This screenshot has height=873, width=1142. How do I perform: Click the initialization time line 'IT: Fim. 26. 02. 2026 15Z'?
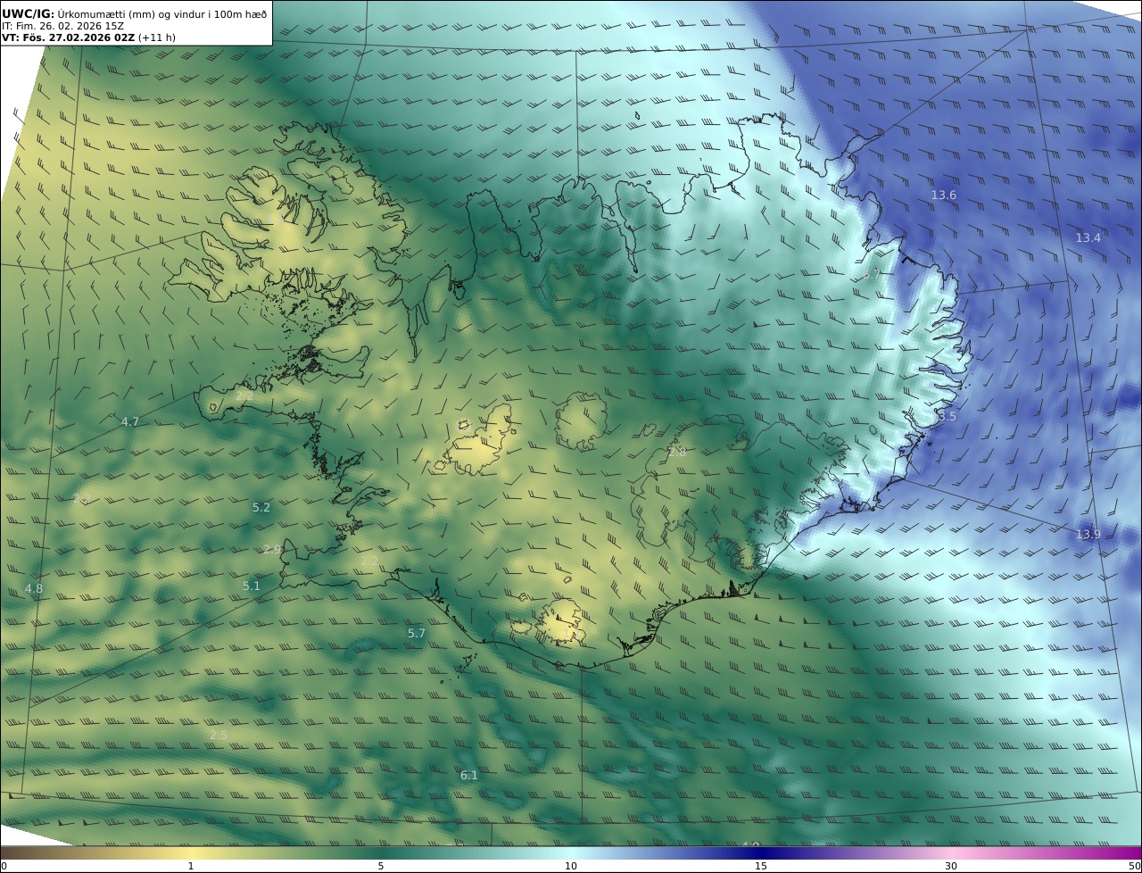(62, 26)
